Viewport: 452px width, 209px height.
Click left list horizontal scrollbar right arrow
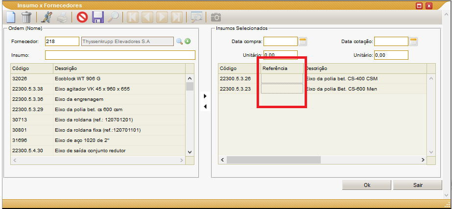(181, 160)
